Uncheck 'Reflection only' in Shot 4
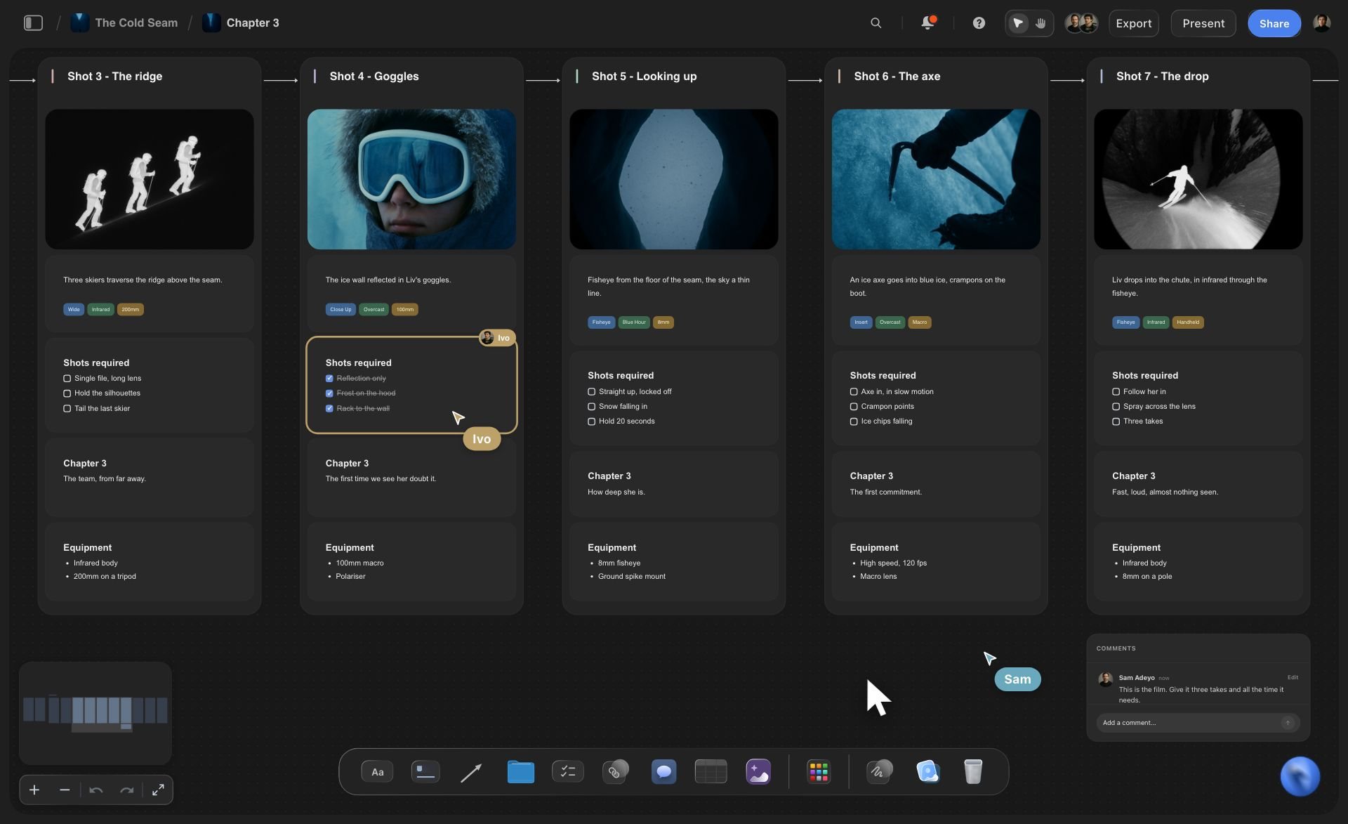Image resolution: width=1348 pixels, height=824 pixels. click(x=329, y=379)
